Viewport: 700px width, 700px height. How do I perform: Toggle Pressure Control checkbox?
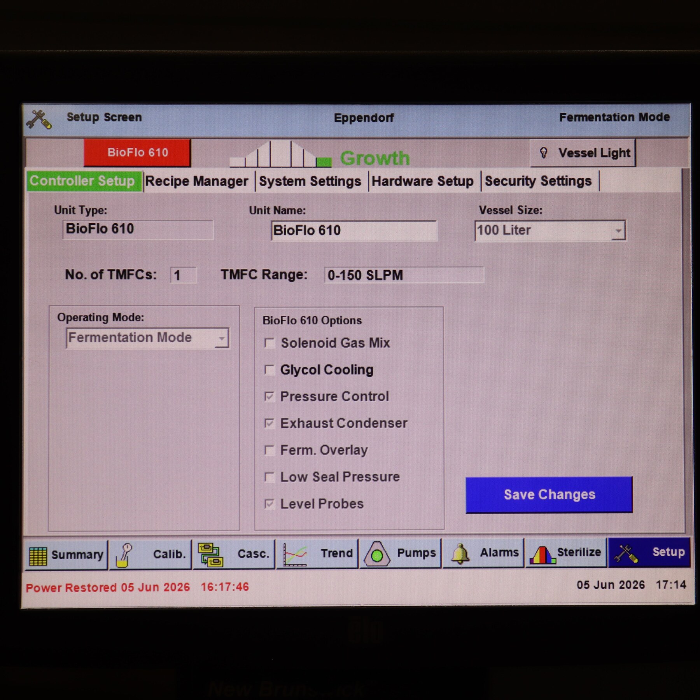[x=269, y=397]
